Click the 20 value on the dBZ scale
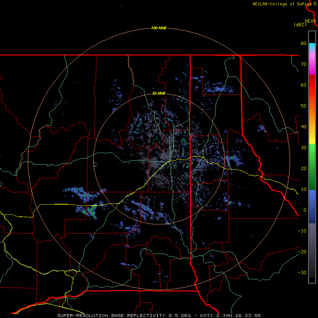Viewport: 318px width, 318px height. tap(304, 169)
